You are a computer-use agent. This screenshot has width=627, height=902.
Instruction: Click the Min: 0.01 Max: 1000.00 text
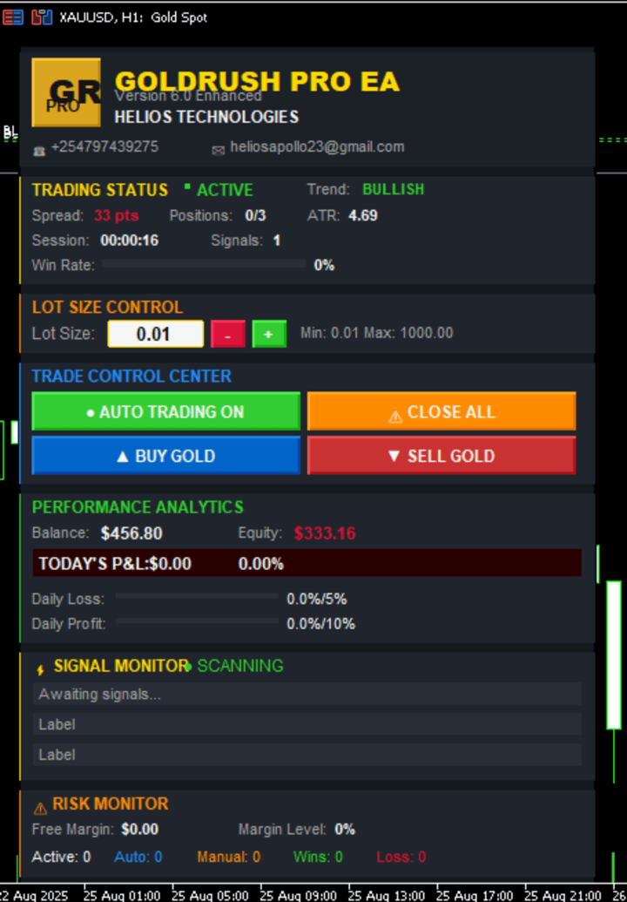pos(376,333)
